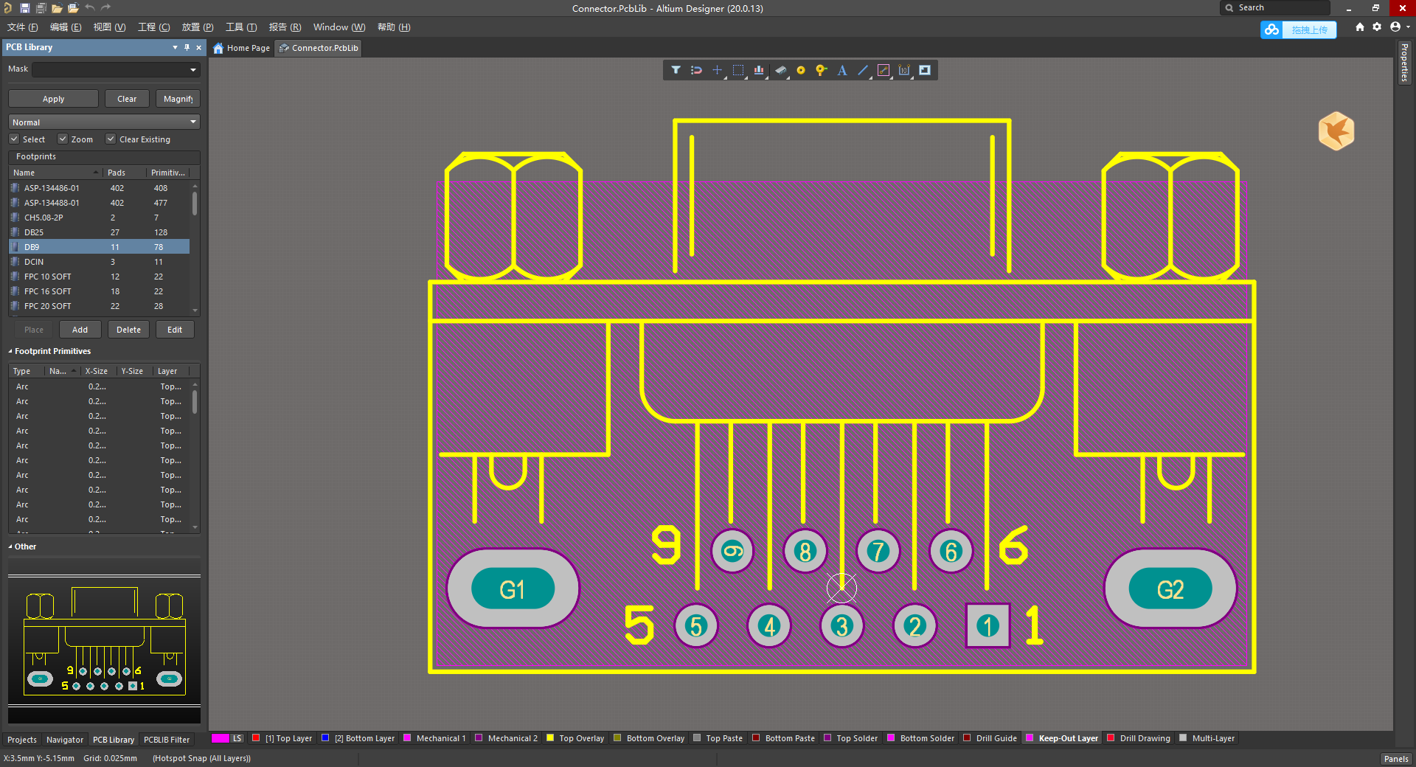This screenshot has height=767, width=1416.
Task: Open settings gear icon at top right
Action: pyautogui.click(x=1377, y=27)
